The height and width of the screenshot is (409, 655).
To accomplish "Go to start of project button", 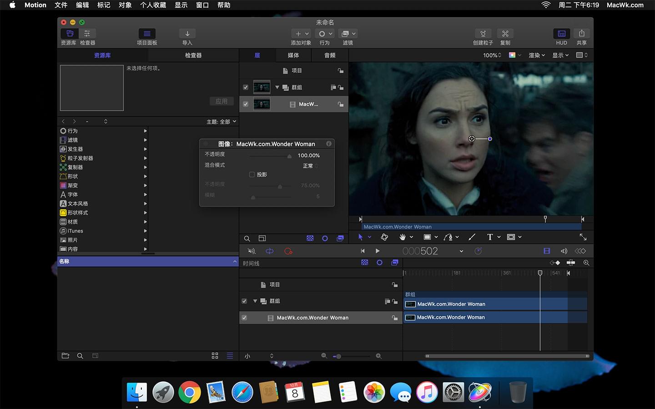I will tap(363, 251).
